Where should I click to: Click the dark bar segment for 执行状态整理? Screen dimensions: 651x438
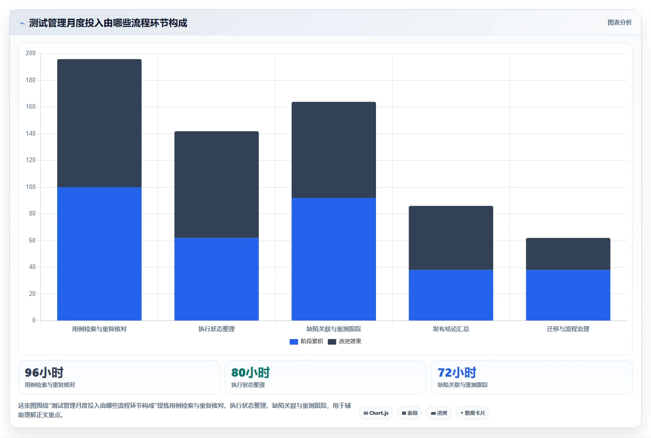click(x=216, y=184)
